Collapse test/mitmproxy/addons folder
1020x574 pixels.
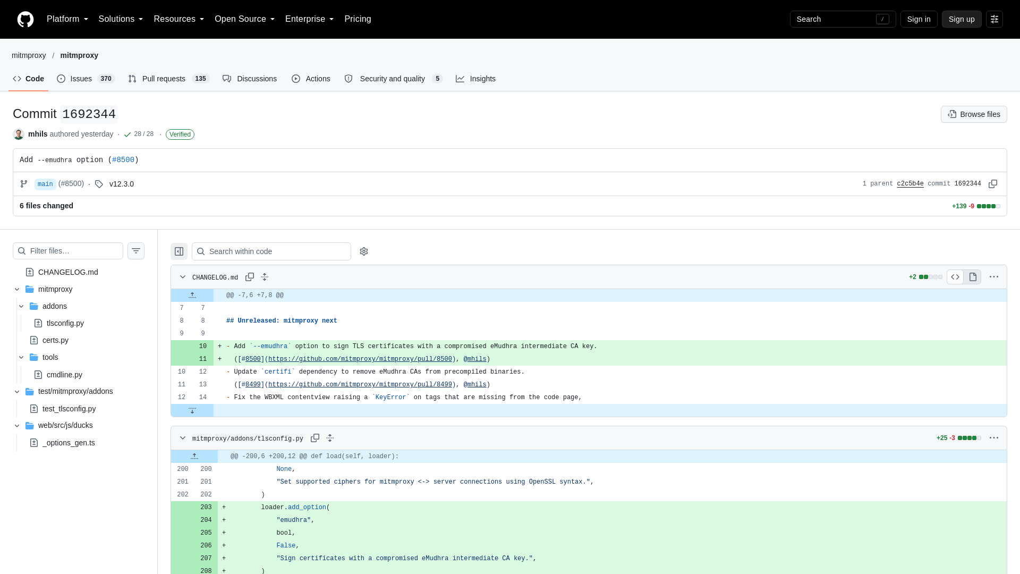17,392
